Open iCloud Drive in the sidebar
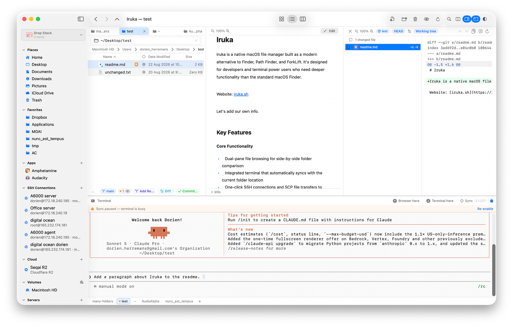The width and height of the screenshot is (513, 327). [43, 93]
